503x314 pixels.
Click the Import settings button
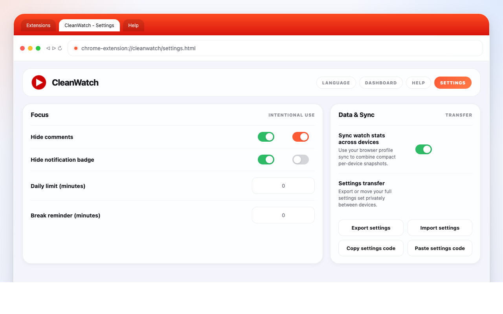[x=440, y=228]
